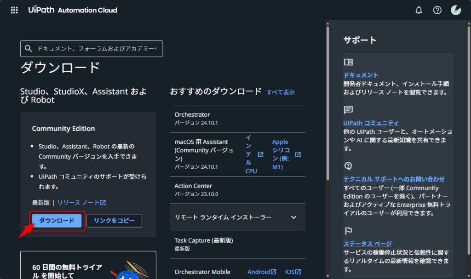This screenshot has height=279, width=471.
Task: Click macOS 用 Assistant entry text
Action: 204,150
